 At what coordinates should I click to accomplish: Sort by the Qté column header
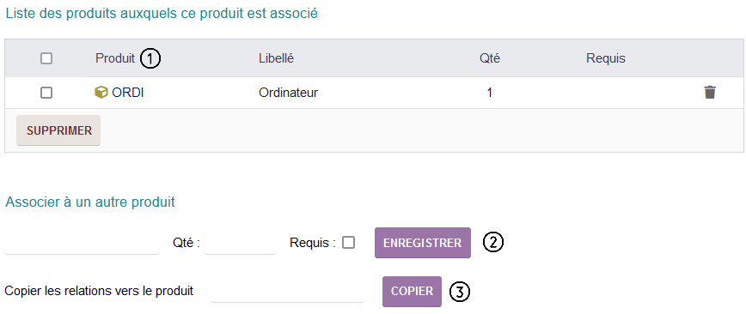pos(490,58)
